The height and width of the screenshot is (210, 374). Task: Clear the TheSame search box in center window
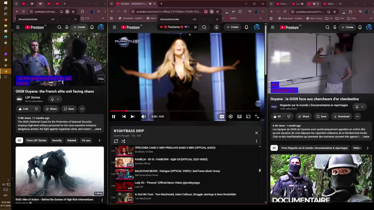pyautogui.click(x=195, y=27)
